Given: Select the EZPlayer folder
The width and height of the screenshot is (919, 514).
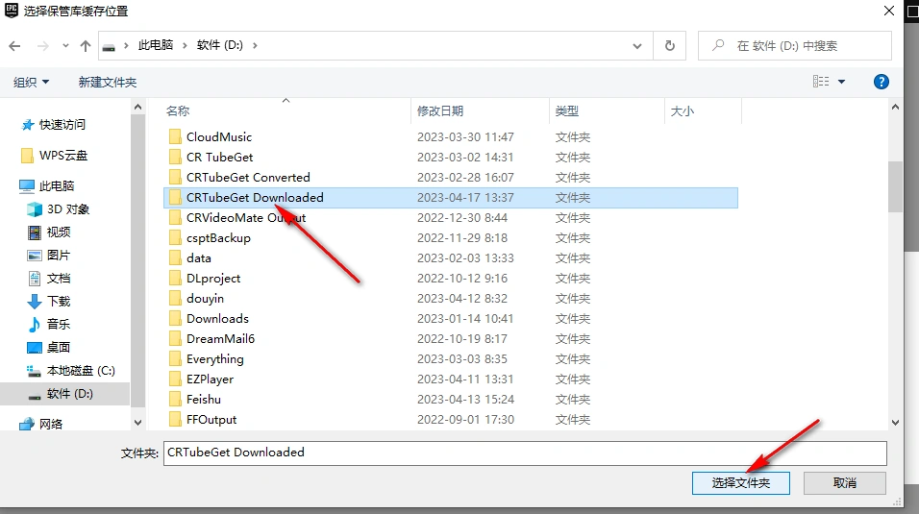Looking at the screenshot, I should pyautogui.click(x=210, y=379).
